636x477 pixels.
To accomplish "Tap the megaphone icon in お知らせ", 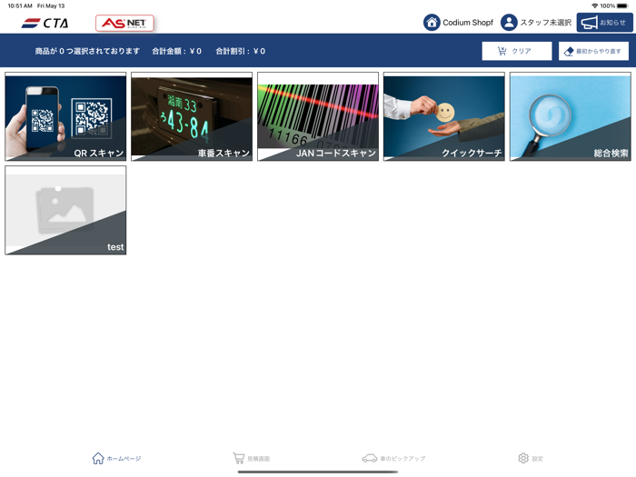I will [x=589, y=23].
